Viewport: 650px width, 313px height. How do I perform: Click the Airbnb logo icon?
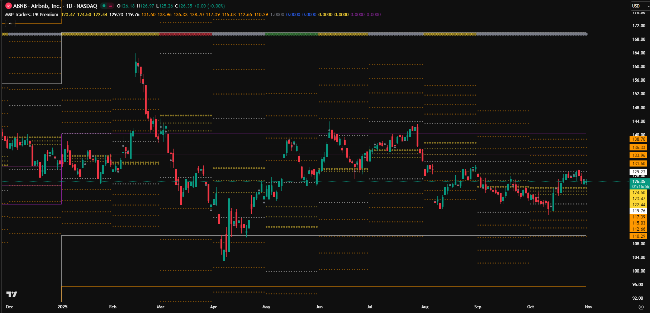(9, 6)
